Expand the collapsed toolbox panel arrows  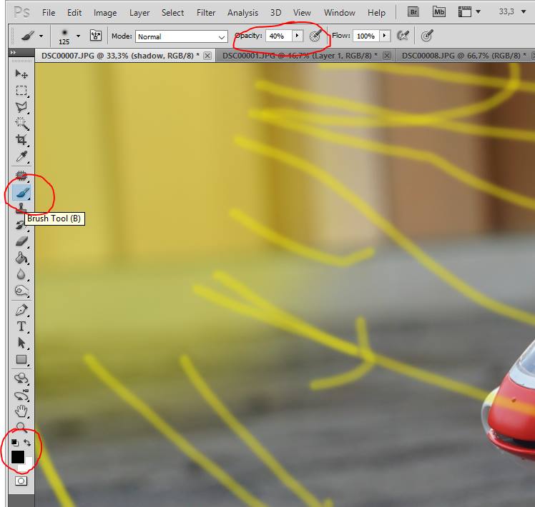(x=13, y=52)
